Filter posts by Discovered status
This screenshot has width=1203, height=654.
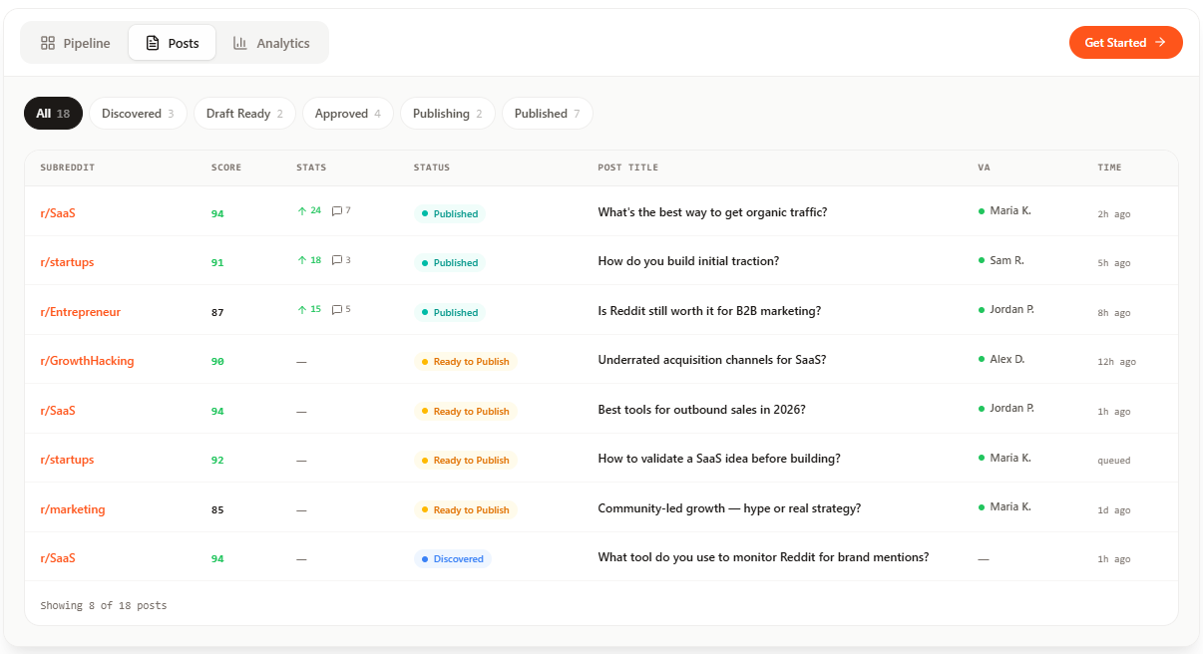[x=138, y=114]
